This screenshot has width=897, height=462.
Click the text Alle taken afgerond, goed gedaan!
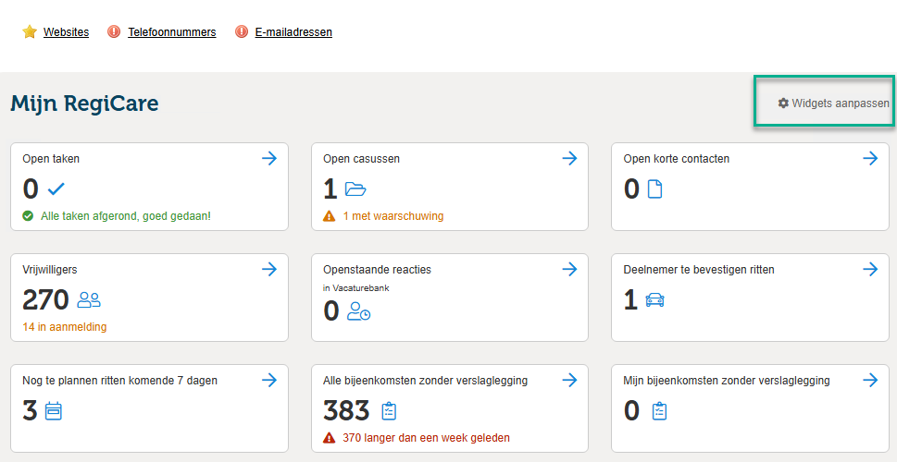tap(126, 216)
